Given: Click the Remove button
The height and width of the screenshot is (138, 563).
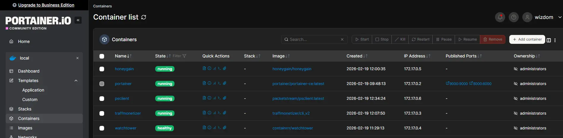Looking at the screenshot, I should pos(493,39).
